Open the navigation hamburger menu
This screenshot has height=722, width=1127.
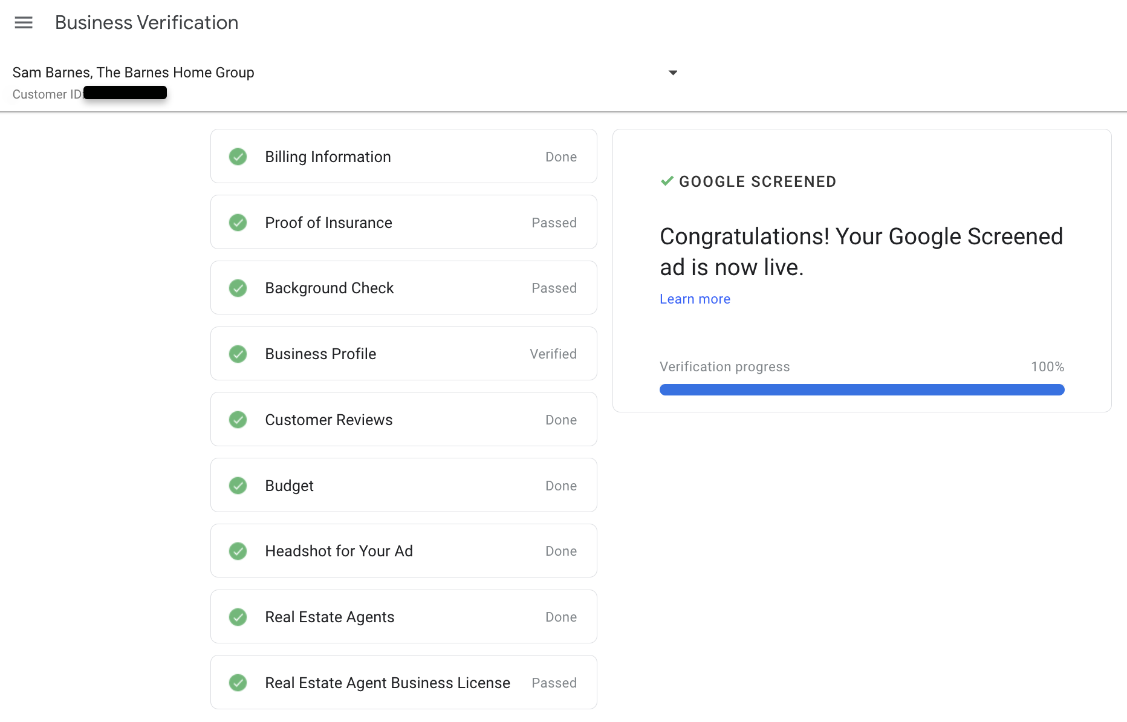click(x=24, y=23)
